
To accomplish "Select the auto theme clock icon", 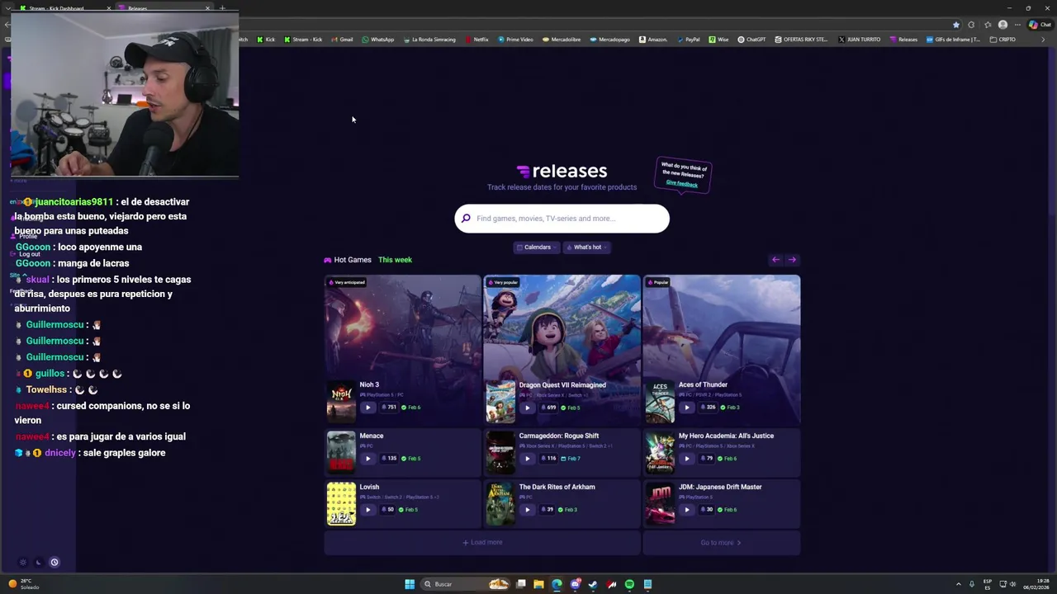I will [55, 563].
